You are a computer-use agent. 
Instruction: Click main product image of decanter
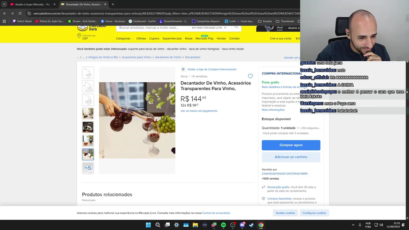pyautogui.click(x=137, y=120)
